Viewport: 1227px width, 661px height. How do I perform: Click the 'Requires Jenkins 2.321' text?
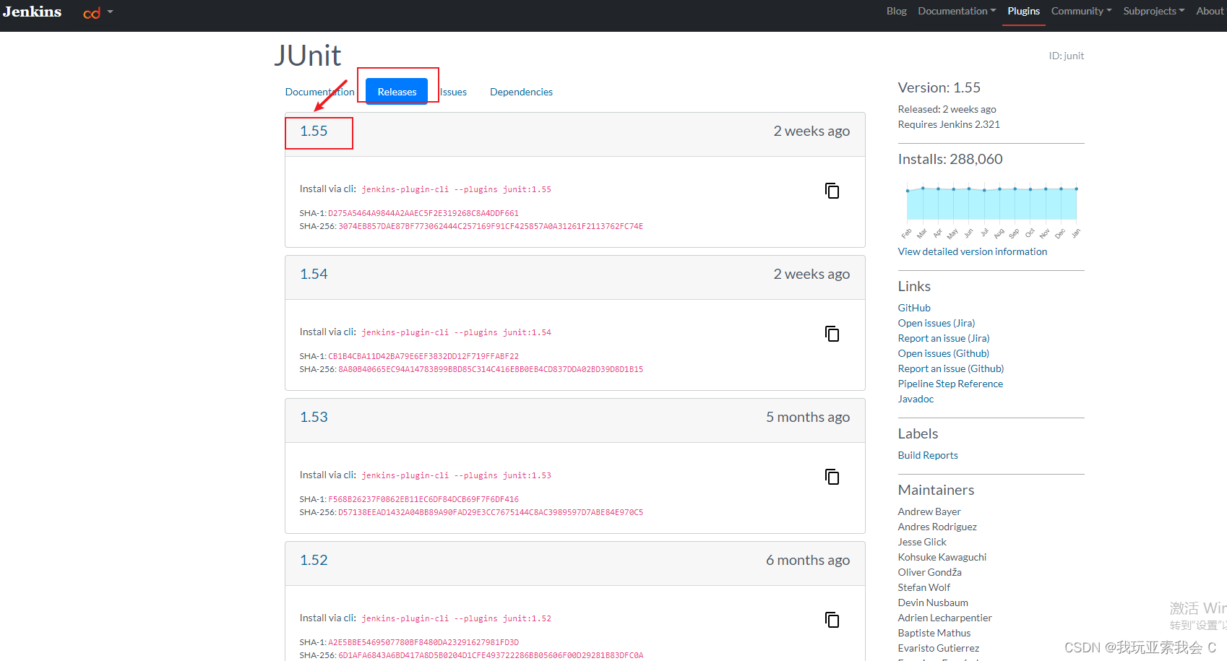tap(949, 124)
